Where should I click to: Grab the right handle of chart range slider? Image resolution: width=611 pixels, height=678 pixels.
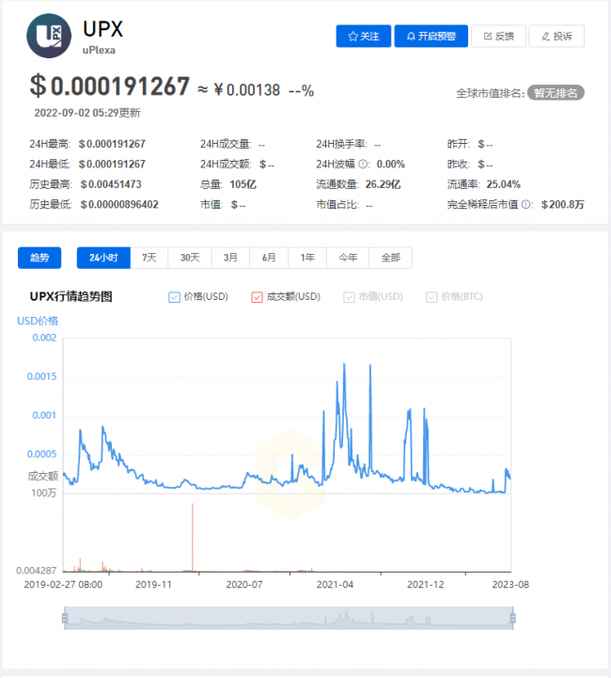pos(513,618)
